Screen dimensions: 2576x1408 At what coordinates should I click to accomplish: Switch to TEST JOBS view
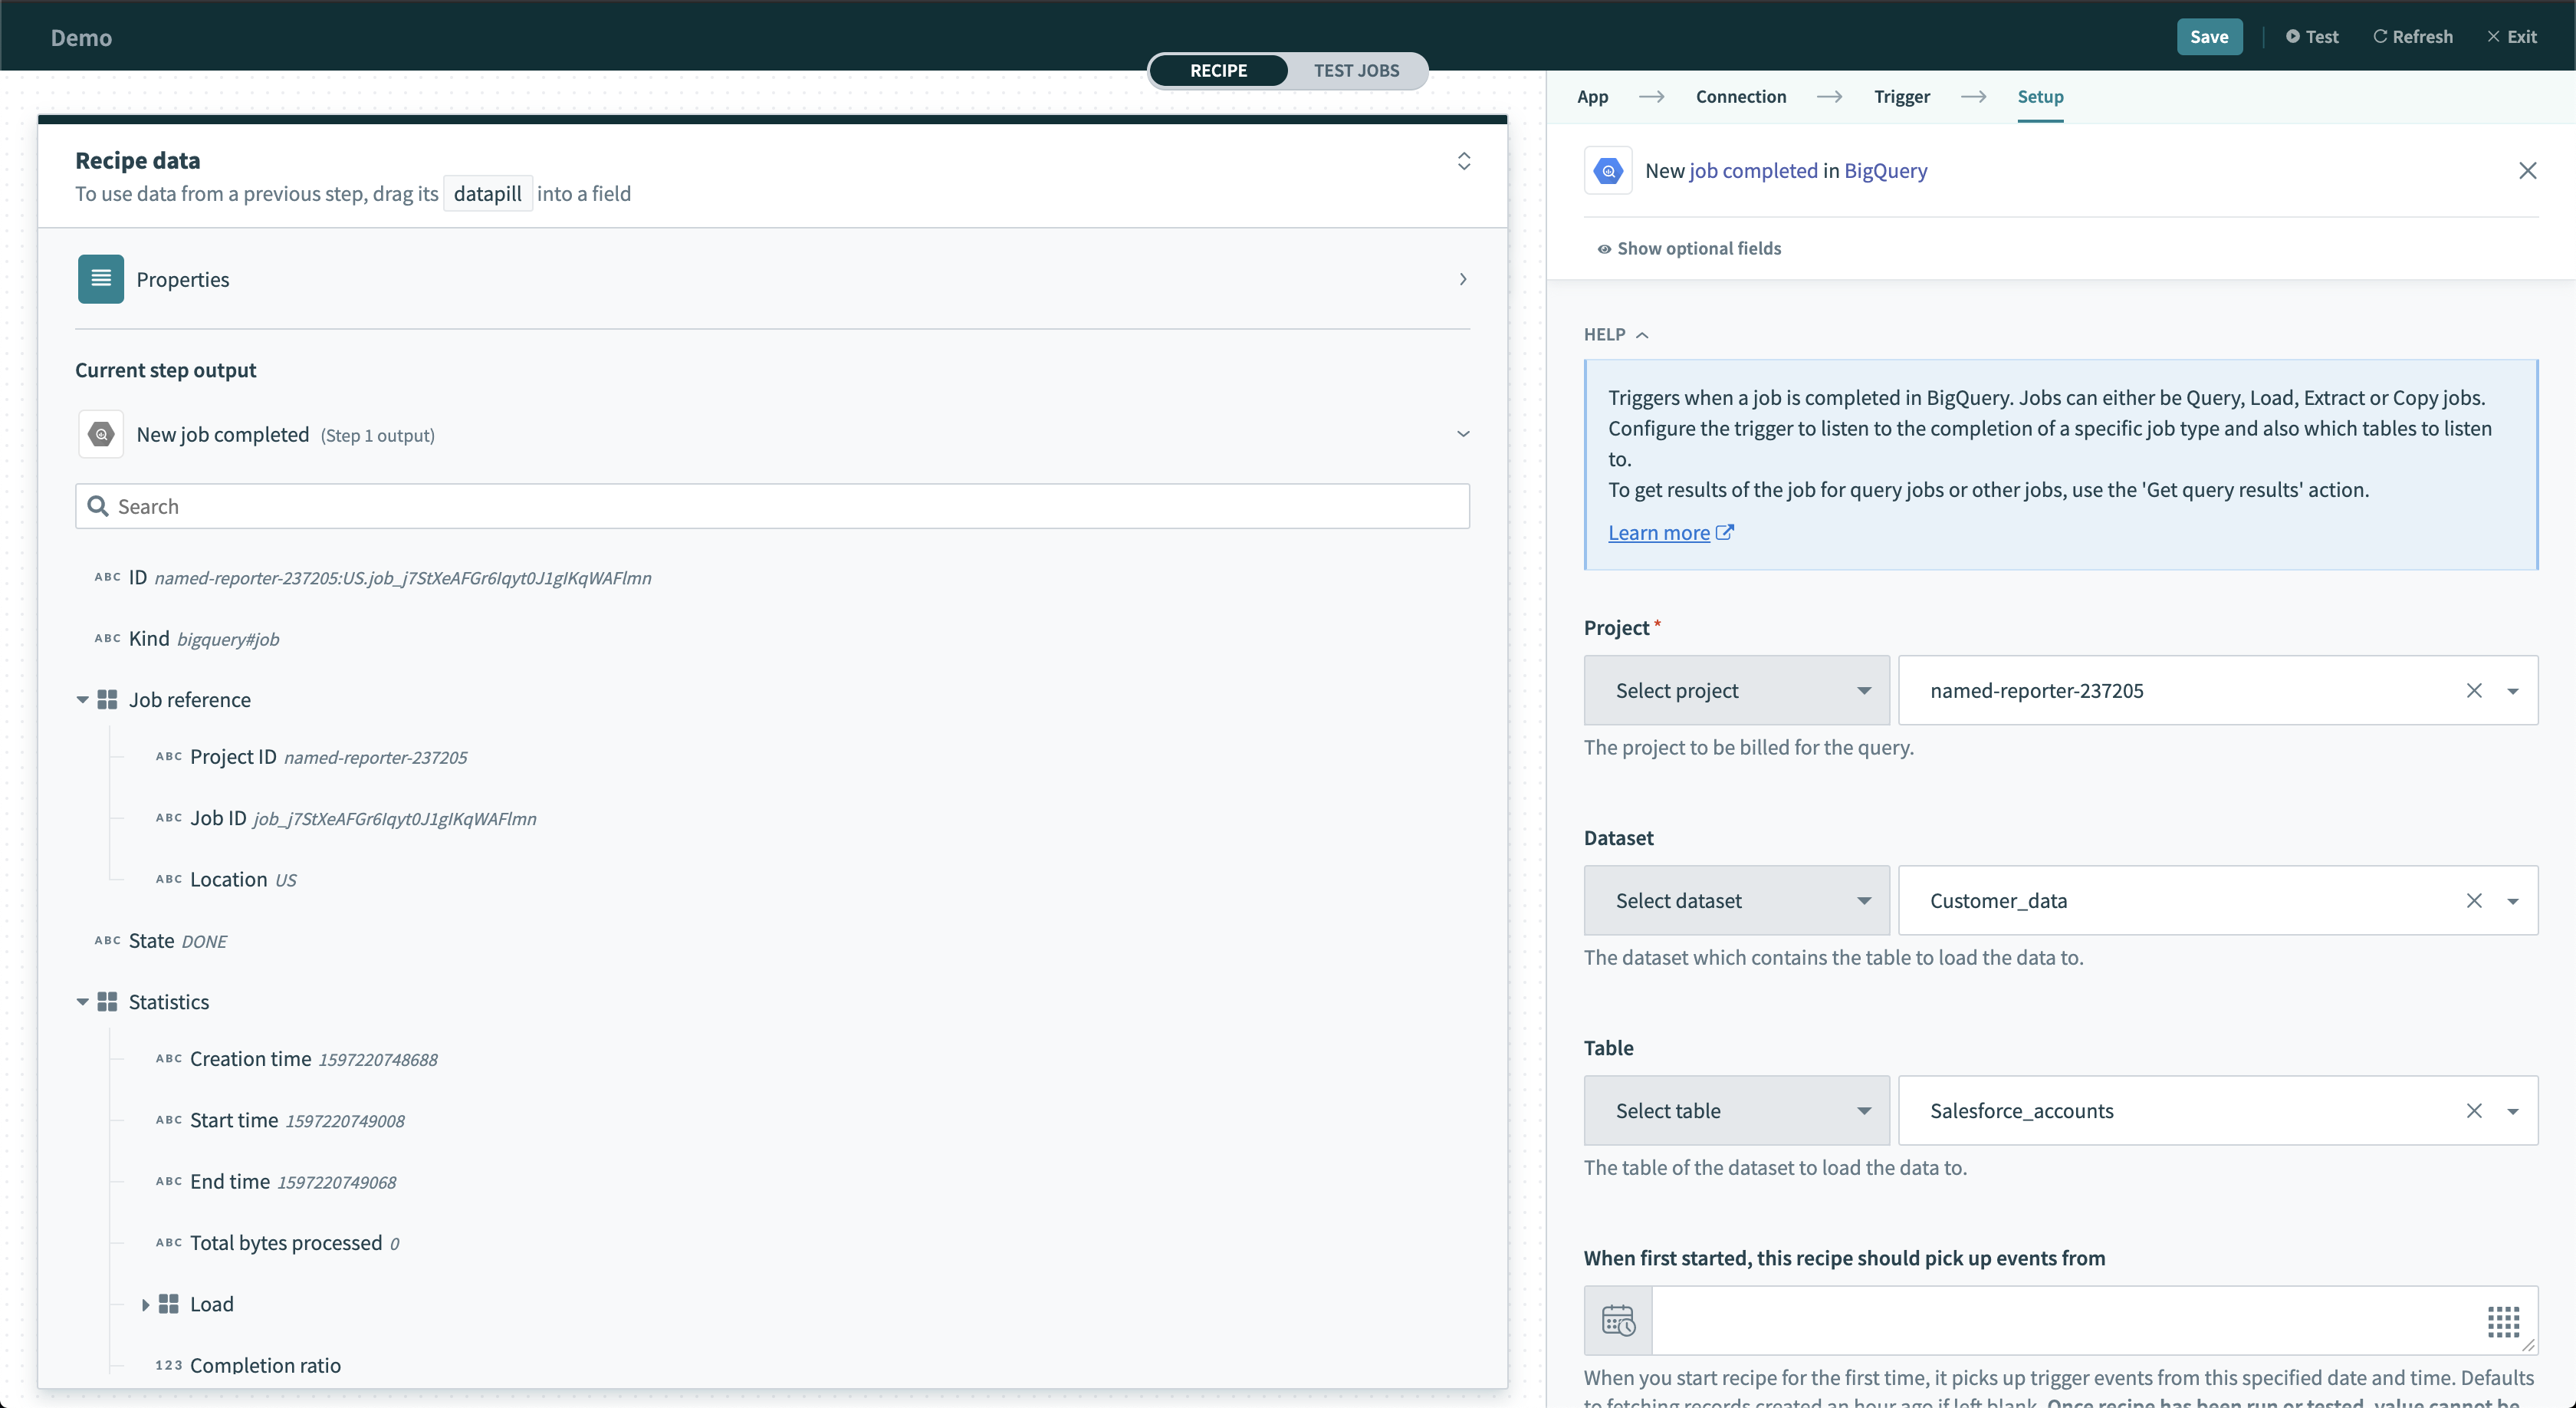(1356, 70)
